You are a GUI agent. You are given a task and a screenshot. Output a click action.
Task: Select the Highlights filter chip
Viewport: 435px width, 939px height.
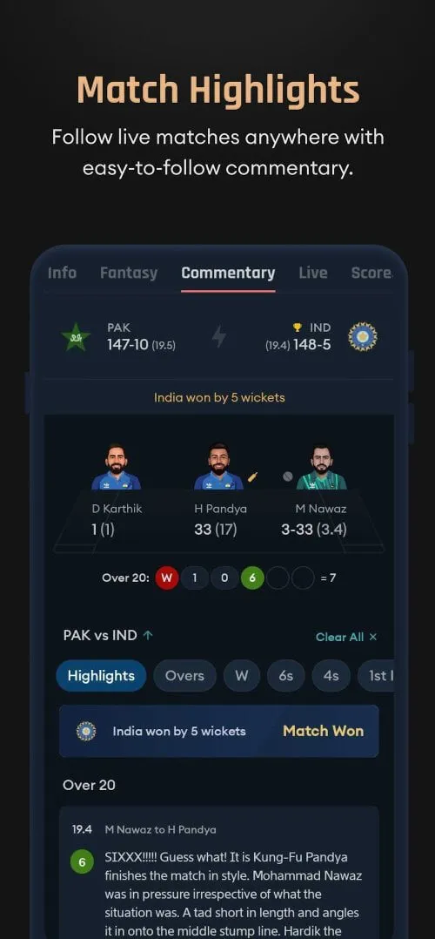coord(101,676)
